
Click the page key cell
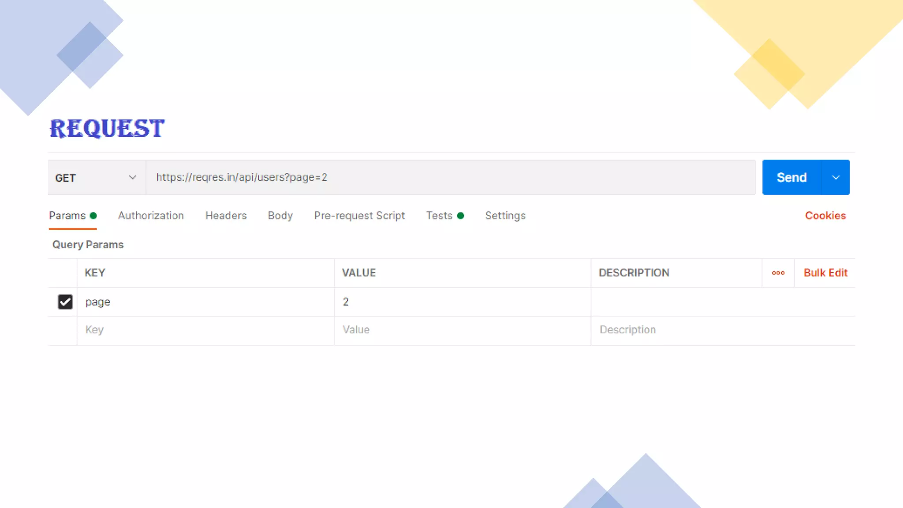205,302
